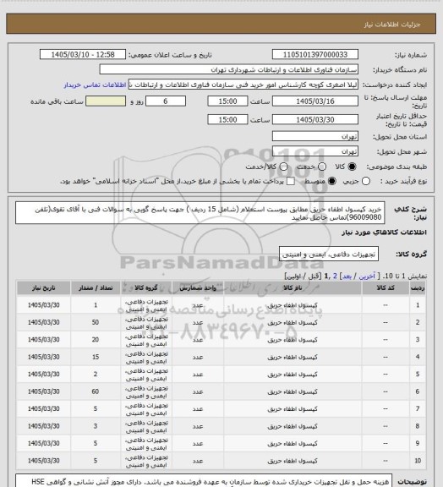
Task: Click the تاریخ نیاز column header
Action: (43, 288)
